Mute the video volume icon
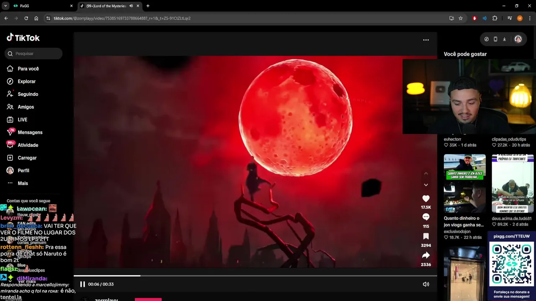Image resolution: width=536 pixels, height=301 pixels. click(426, 284)
